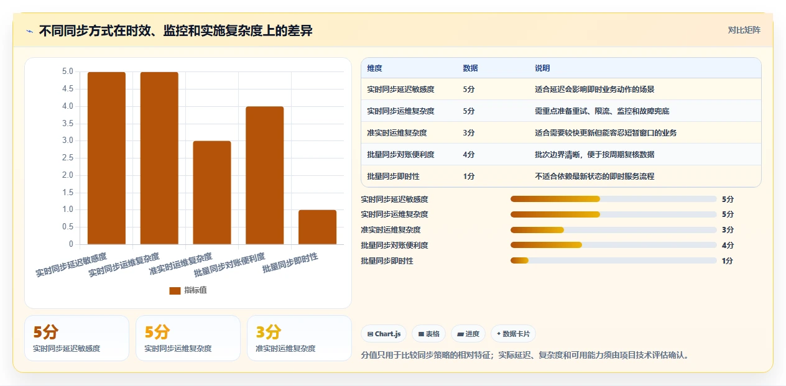Click the 批量同步即时性 chart bar
The image size is (786, 386).
[318, 227]
